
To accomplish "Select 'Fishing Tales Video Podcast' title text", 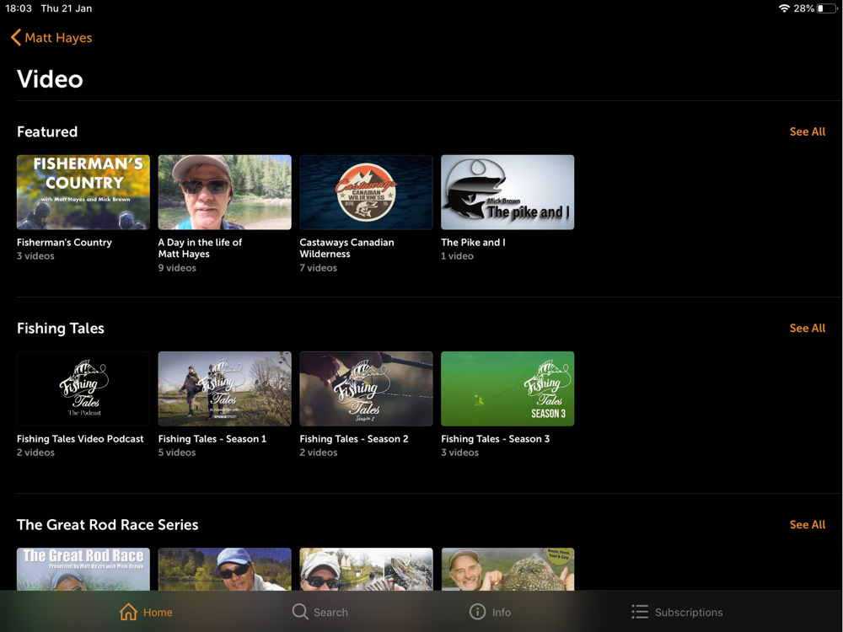I will 80,439.
